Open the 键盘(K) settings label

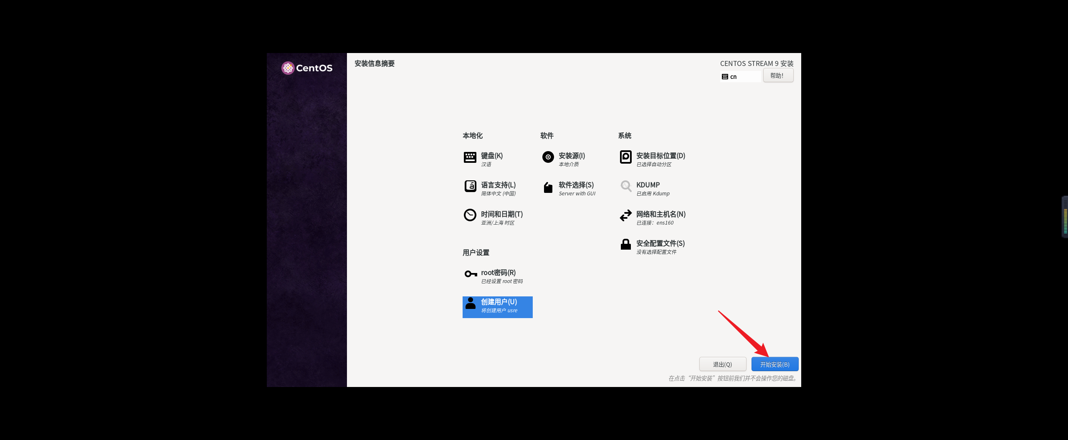(491, 156)
